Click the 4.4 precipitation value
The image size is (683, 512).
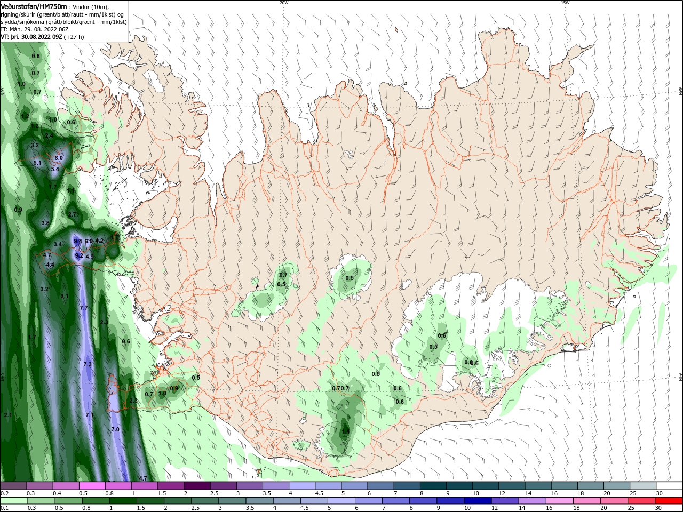[50, 265]
